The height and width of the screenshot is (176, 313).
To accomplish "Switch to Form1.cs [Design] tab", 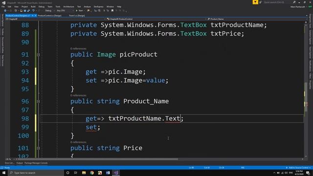I will [x=77, y=16].
